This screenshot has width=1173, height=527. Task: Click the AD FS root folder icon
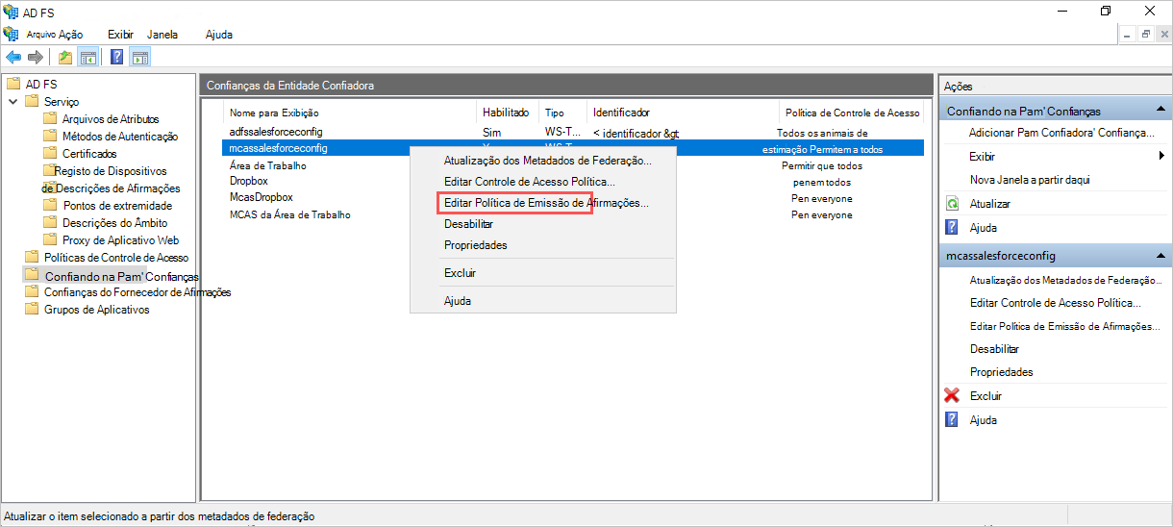[x=13, y=84]
